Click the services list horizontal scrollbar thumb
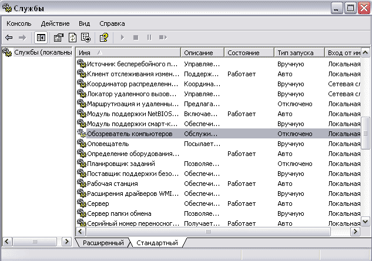The image size is (372, 261). tap(208, 231)
